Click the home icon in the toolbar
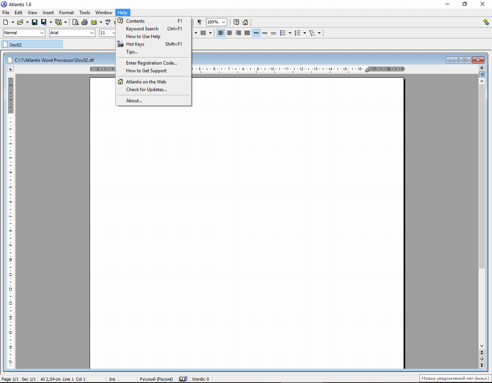The height and width of the screenshot is (383, 492). [246, 22]
